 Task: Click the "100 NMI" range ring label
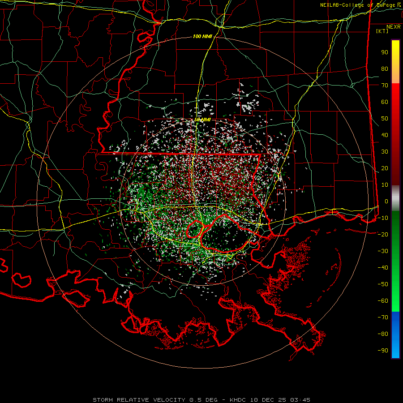click(x=202, y=37)
